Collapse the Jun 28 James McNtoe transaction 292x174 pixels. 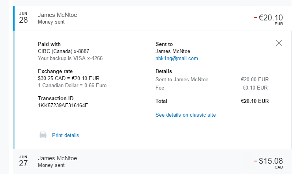point(57,15)
